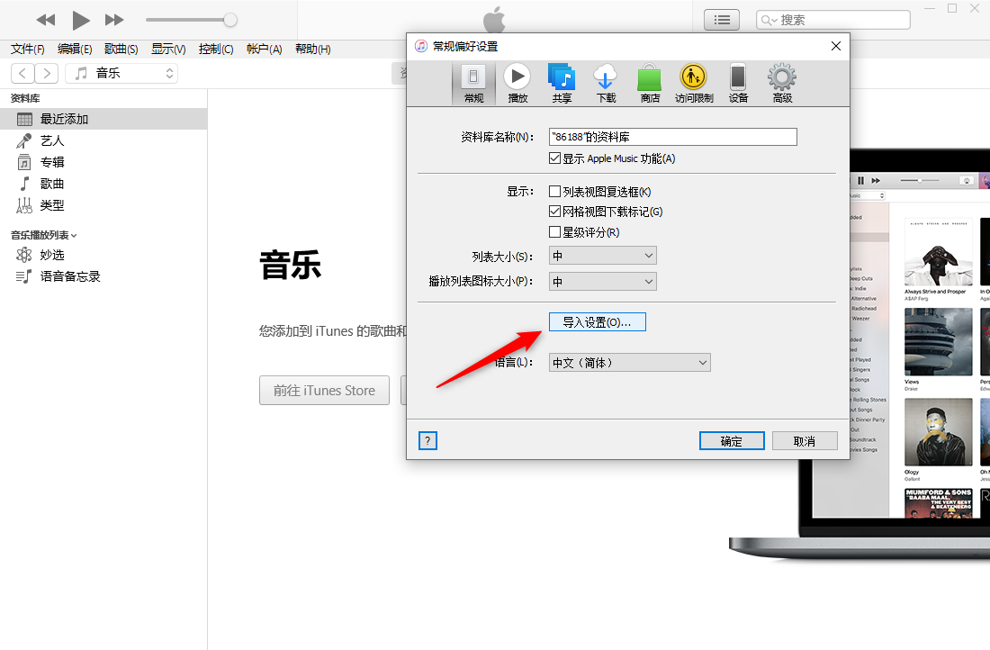Click the 搜索 search field
Image resolution: width=990 pixels, height=650 pixels.
(x=832, y=20)
